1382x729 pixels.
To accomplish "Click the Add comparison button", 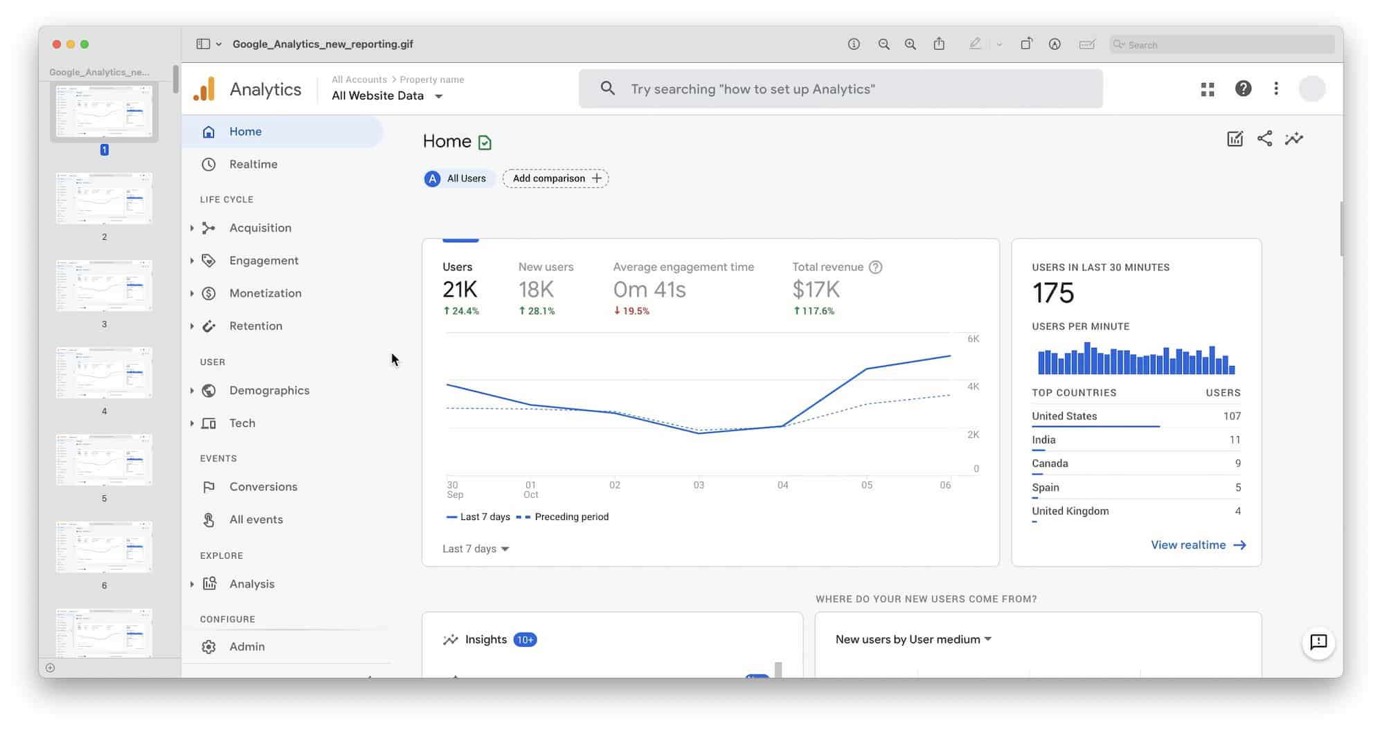I will (x=556, y=178).
